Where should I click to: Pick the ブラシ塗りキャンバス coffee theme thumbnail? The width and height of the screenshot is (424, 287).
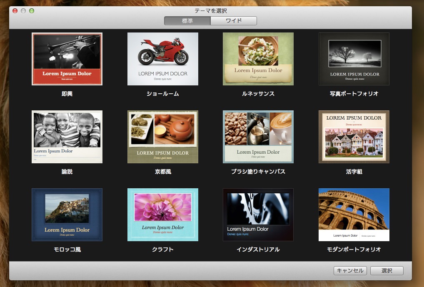point(258,137)
